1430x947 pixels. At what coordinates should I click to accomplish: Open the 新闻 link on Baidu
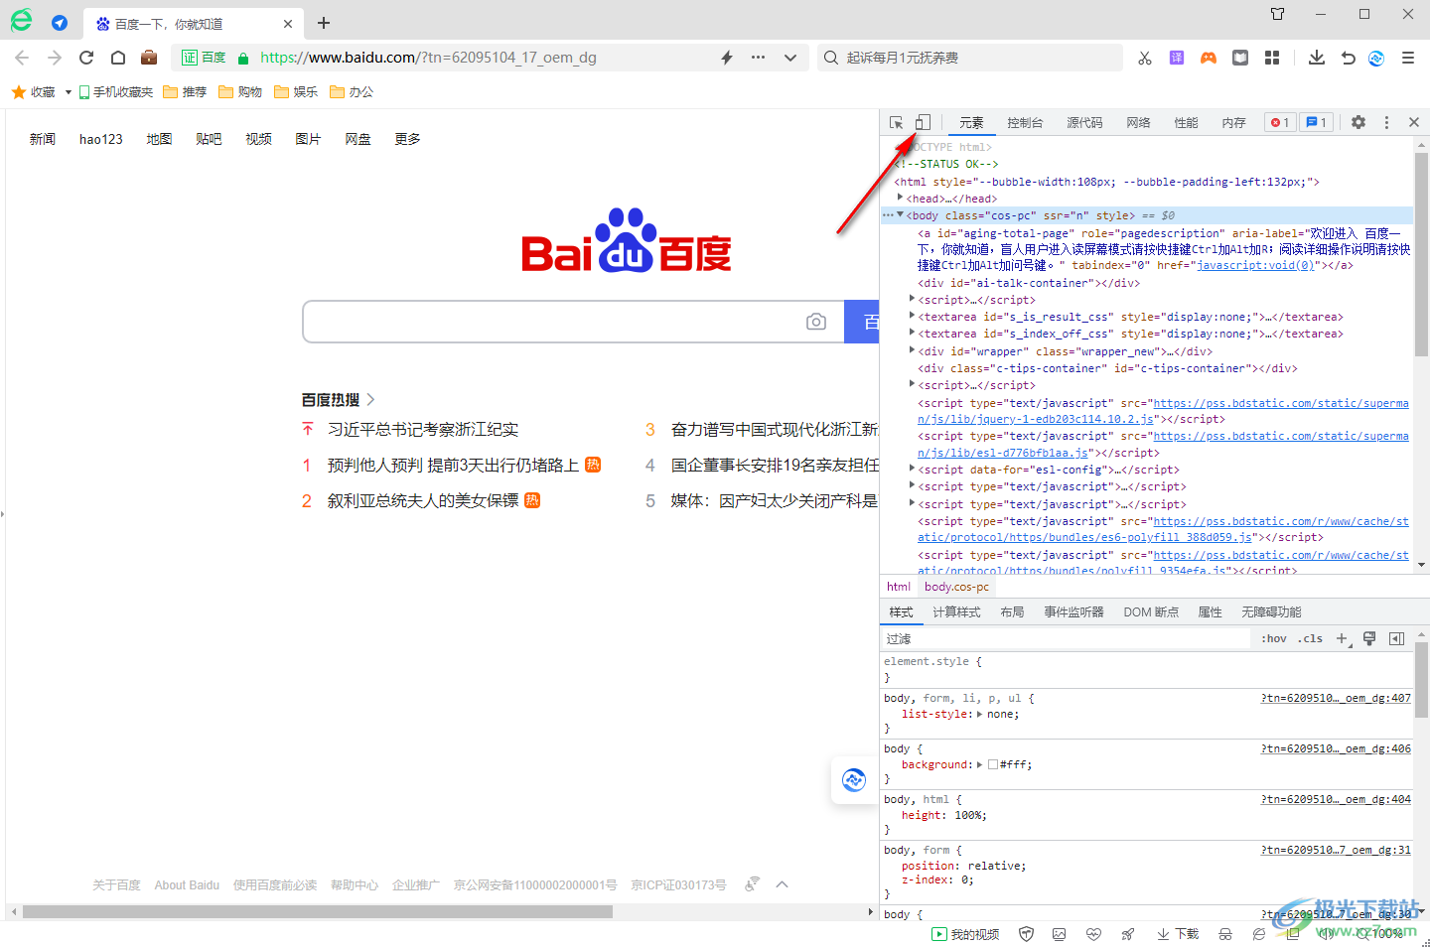[x=43, y=139]
